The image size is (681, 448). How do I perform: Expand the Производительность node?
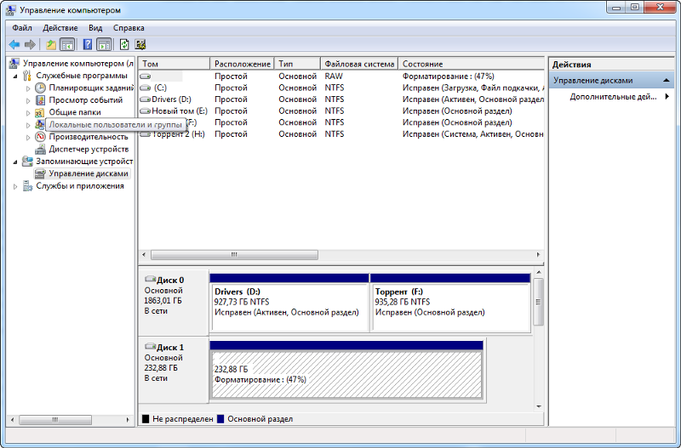(x=28, y=137)
